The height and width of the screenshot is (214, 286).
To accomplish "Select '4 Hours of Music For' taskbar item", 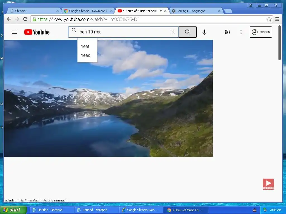I will [186, 210].
